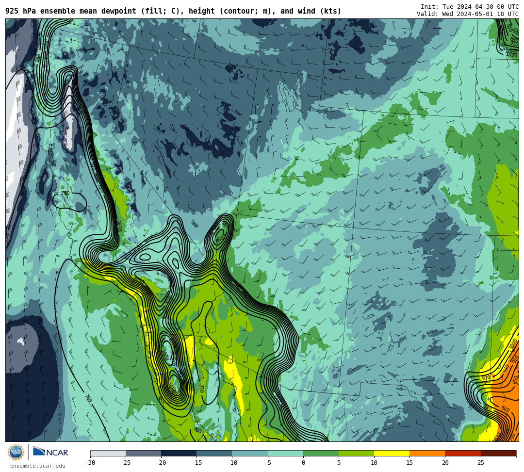Click the 790 contour label on closed loop
The height and width of the screenshot is (472, 524).
65,193
